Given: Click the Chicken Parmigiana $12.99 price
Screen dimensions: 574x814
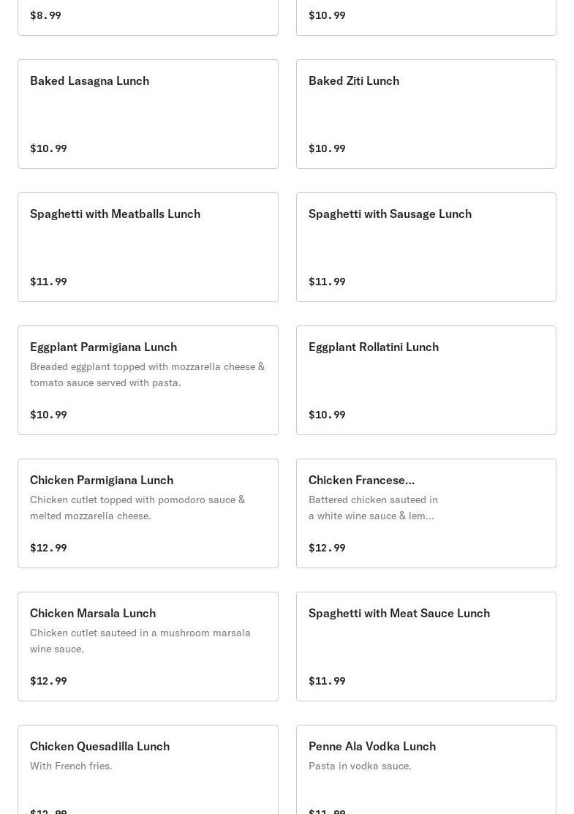Looking at the screenshot, I should 48,548.
